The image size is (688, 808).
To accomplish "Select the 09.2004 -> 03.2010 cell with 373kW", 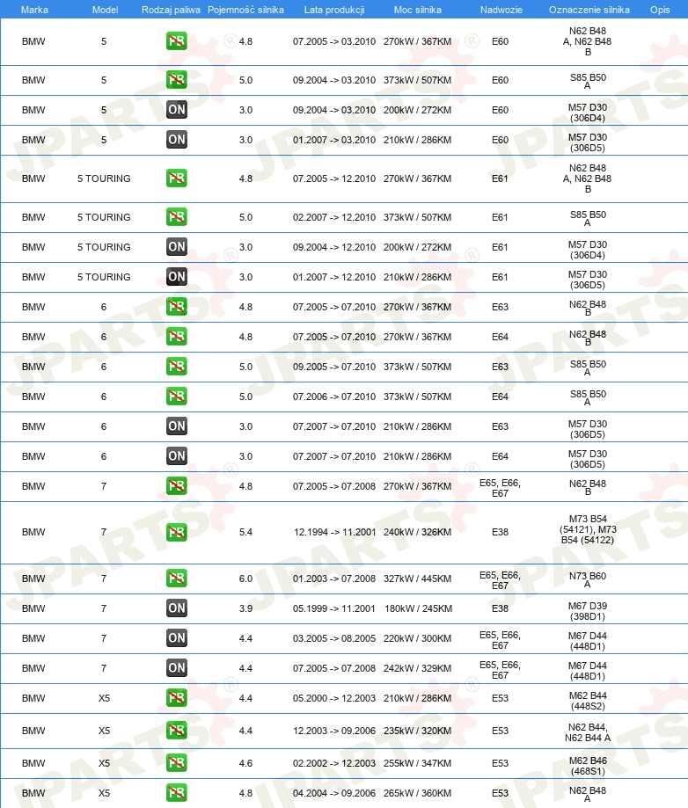I will coord(334,80).
